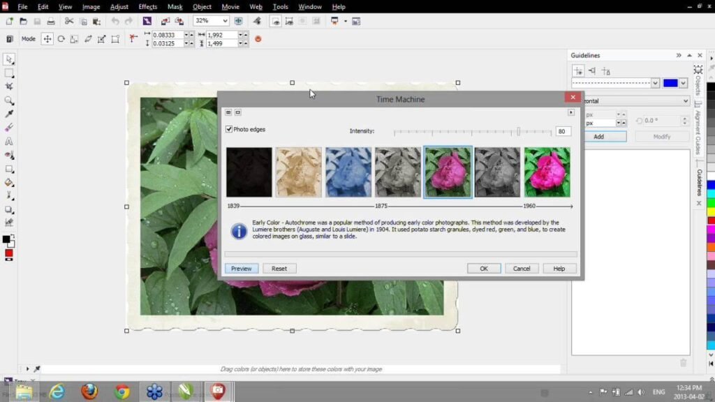Select the sepia photo style thumbnail

[299, 172]
